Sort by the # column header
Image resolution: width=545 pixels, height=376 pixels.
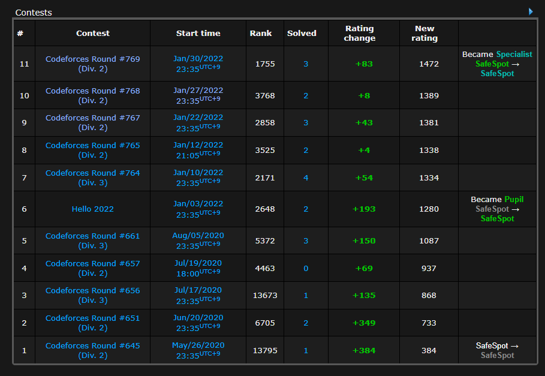(20, 34)
